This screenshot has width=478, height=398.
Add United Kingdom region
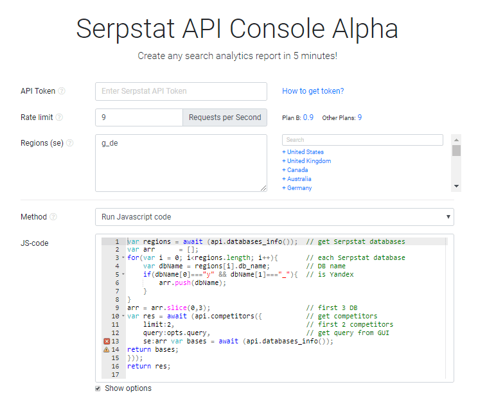306,160
